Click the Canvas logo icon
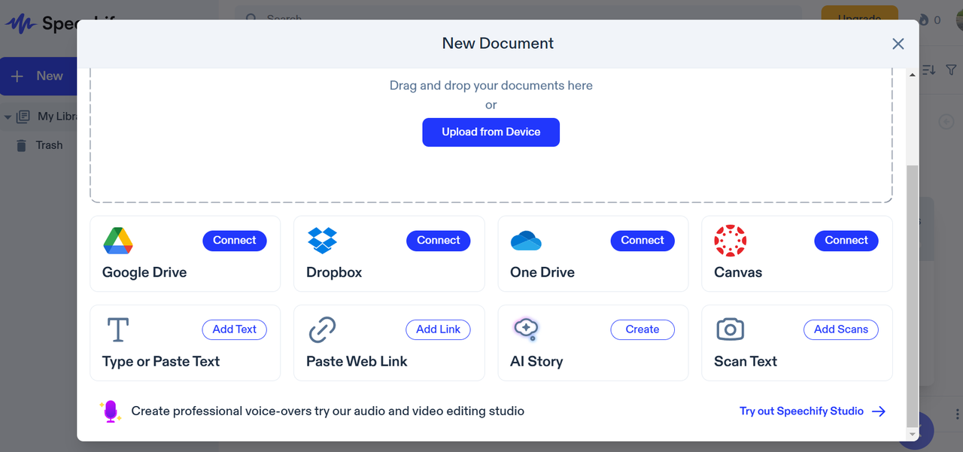The height and width of the screenshot is (452, 963). (x=730, y=241)
